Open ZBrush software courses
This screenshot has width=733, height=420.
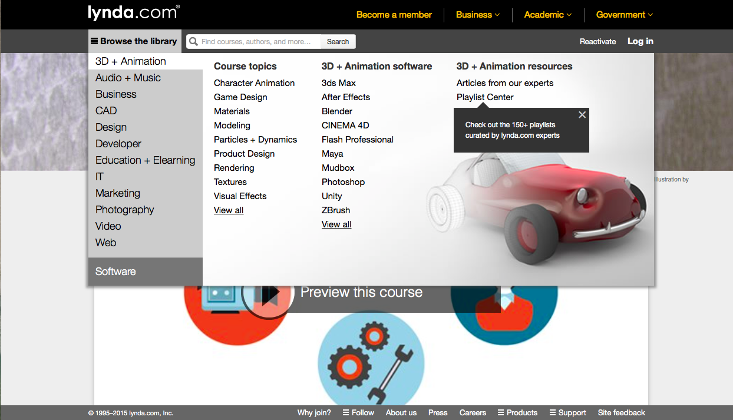336,210
